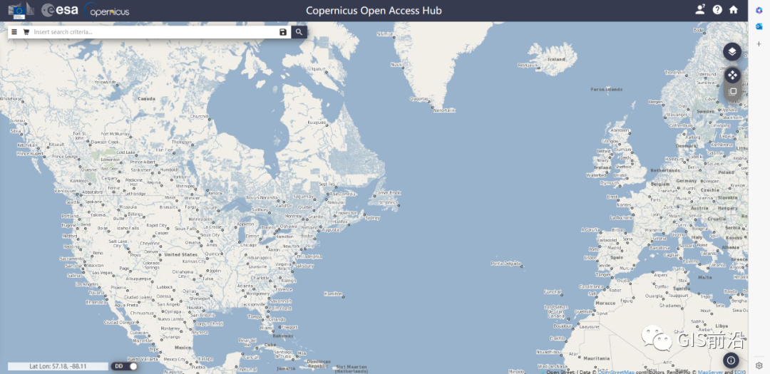Image resolution: width=770 pixels, height=374 pixels.
Task: Click the 'Mexico' country map label
Action: click(x=183, y=348)
